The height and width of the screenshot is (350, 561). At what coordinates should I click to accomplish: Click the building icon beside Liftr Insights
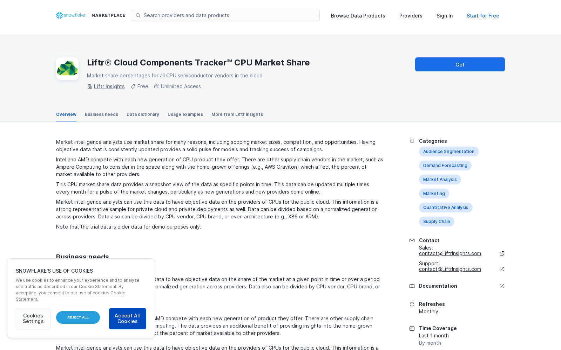[x=90, y=86]
